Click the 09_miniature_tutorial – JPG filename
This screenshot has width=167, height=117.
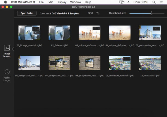(x=120, y=76)
